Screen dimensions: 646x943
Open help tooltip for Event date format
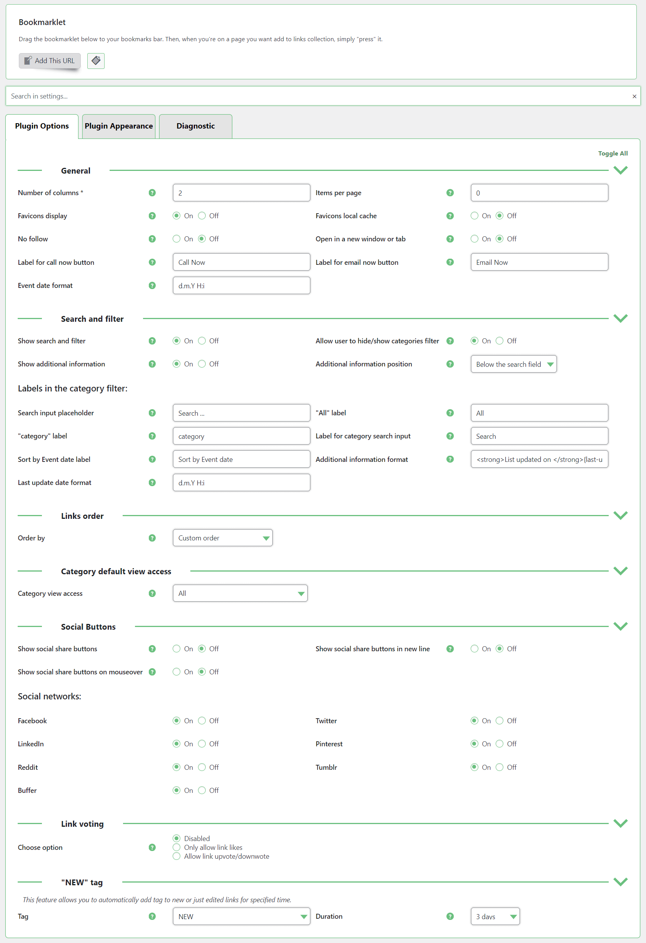point(152,286)
